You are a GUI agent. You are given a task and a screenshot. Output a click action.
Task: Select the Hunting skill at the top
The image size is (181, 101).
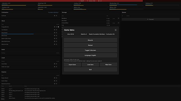tap(77, 3)
